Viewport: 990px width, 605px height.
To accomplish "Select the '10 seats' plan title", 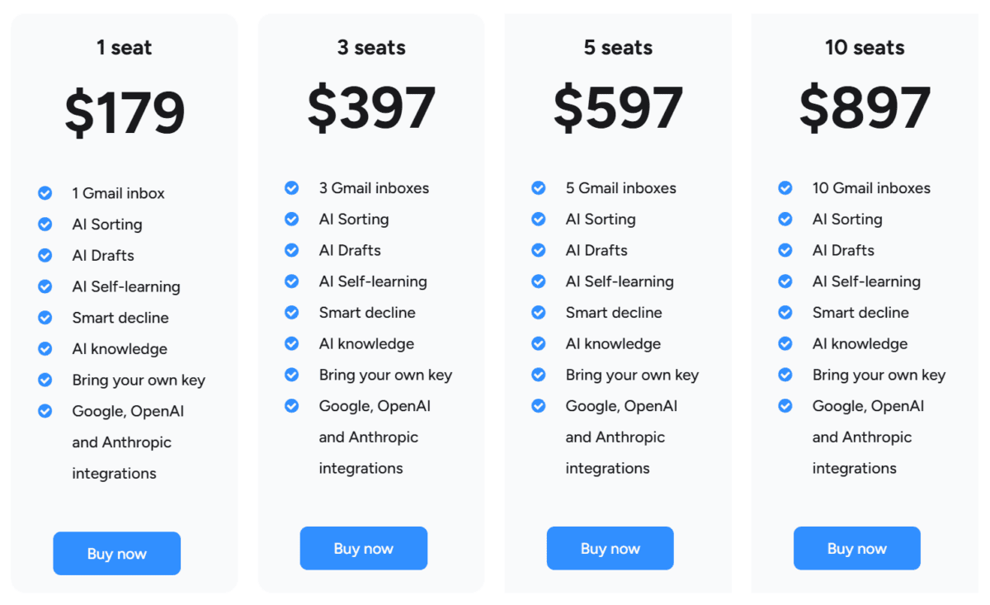I will 865,48.
